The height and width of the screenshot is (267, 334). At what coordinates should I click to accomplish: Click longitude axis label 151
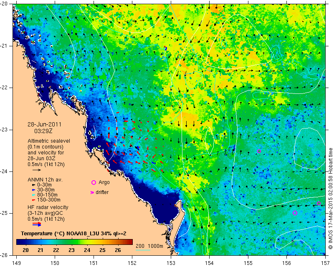94,263
